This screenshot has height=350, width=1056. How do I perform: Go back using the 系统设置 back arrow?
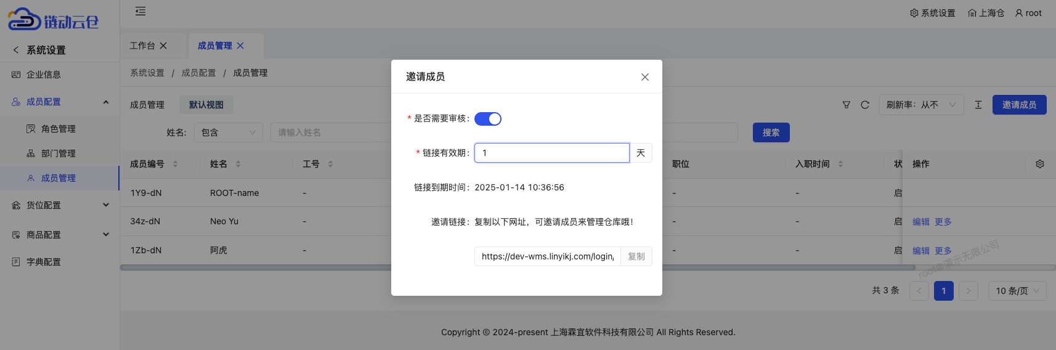tap(16, 50)
